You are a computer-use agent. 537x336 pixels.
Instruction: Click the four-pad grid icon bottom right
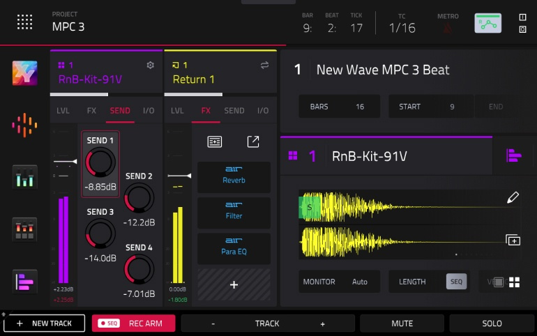(x=515, y=282)
